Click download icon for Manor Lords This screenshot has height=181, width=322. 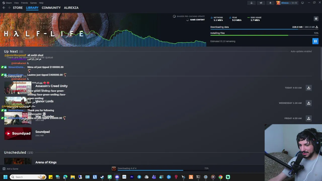click(309, 103)
